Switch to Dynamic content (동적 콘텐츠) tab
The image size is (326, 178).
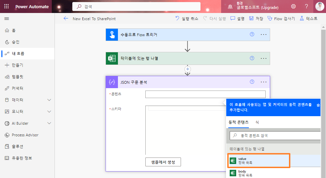click(x=239, y=122)
